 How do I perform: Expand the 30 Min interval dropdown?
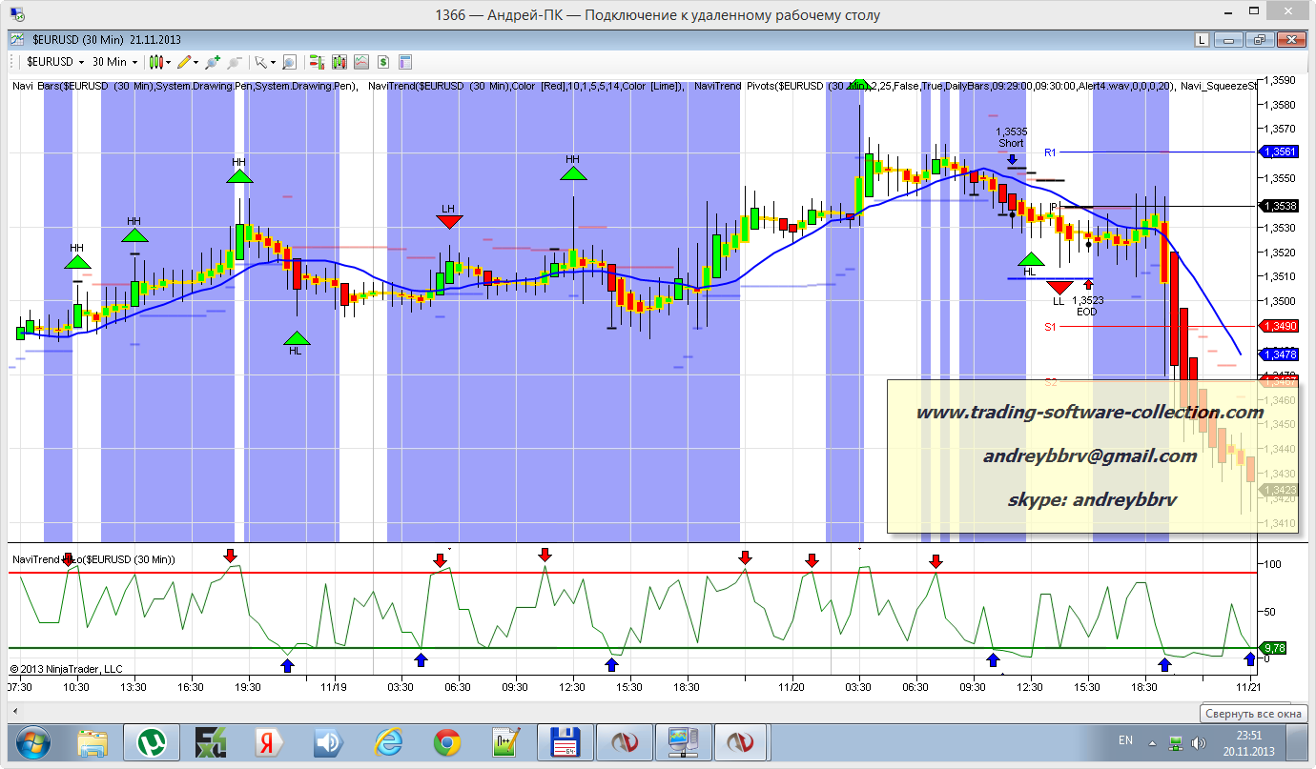pyautogui.click(x=134, y=62)
